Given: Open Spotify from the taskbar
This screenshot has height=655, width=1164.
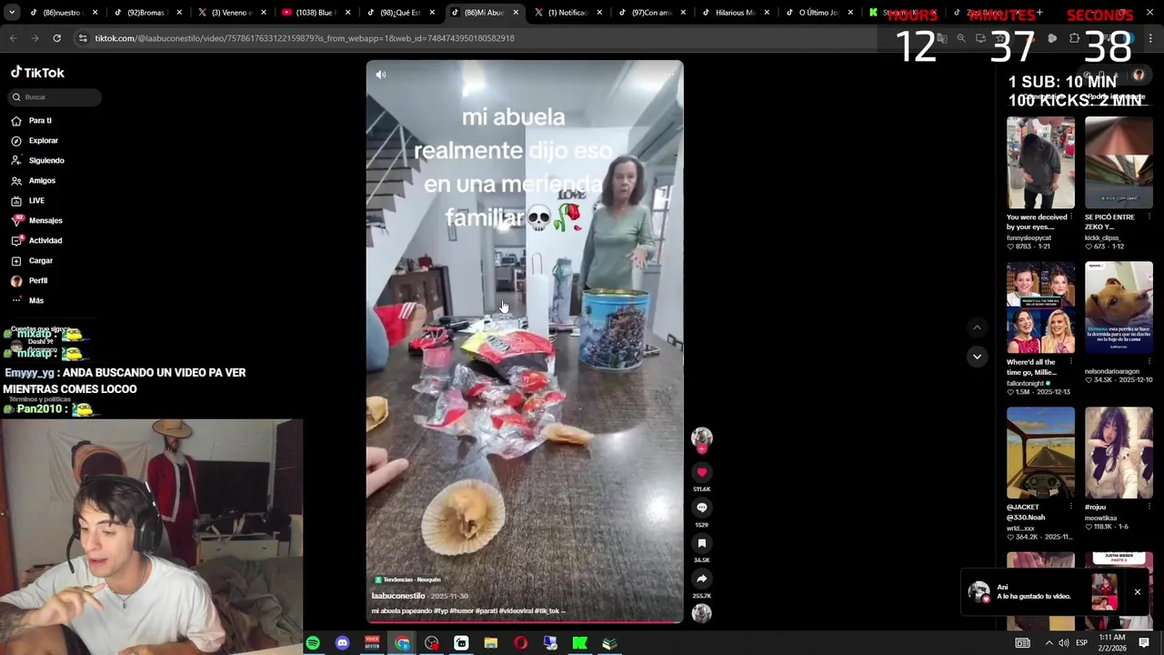Looking at the screenshot, I should pyautogui.click(x=313, y=643).
